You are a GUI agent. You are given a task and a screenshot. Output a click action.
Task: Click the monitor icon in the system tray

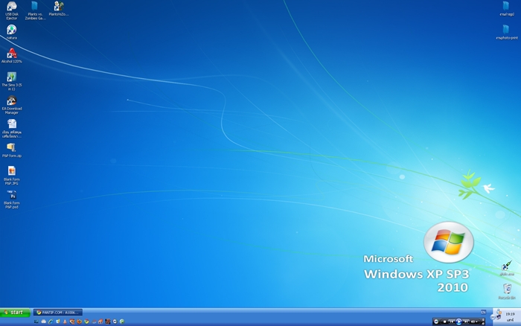(x=499, y=317)
